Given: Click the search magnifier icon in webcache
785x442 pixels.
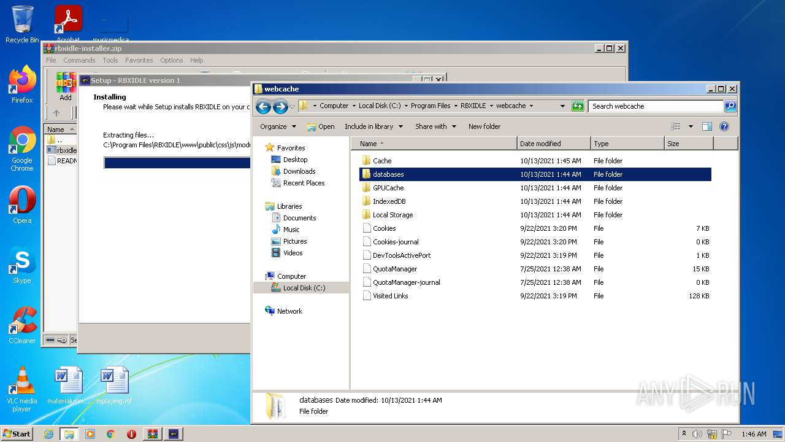Looking at the screenshot, I should [x=730, y=106].
